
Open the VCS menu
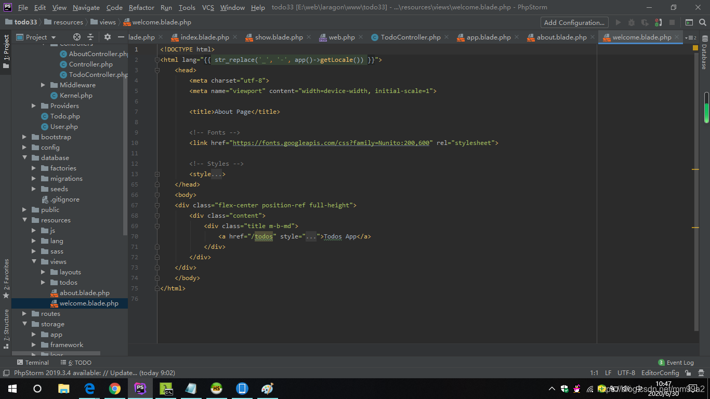208,7
